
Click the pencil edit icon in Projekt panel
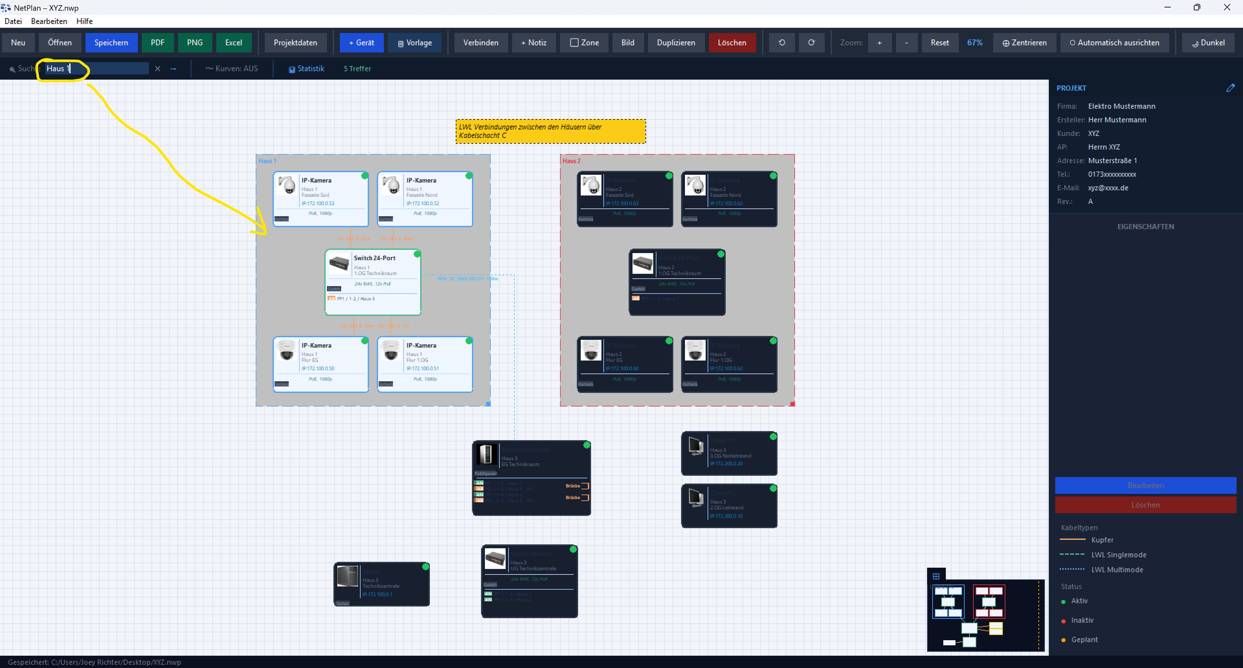pyautogui.click(x=1230, y=88)
